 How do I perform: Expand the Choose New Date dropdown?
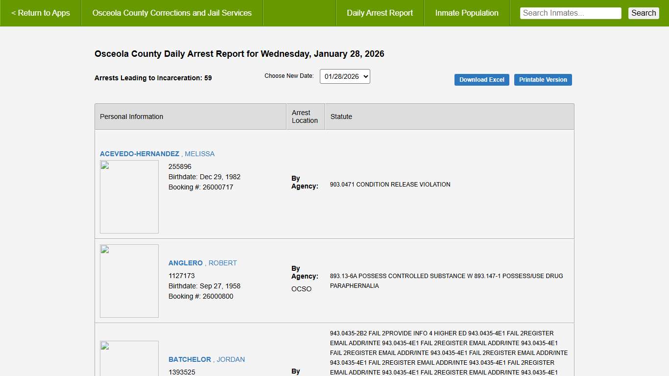pos(345,76)
